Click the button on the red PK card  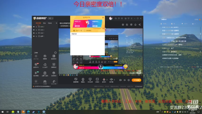pos(77,26)
